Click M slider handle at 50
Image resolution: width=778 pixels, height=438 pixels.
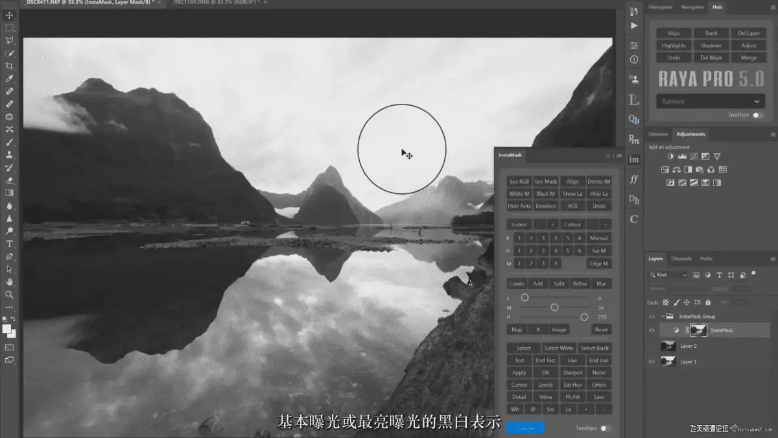click(x=554, y=307)
